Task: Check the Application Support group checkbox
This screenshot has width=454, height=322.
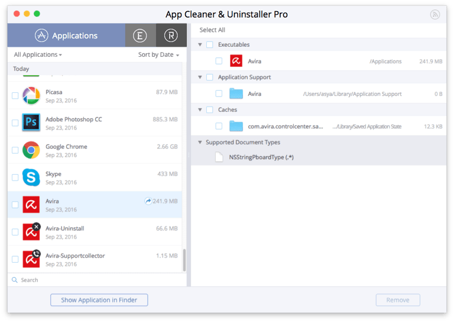Action: (x=210, y=77)
